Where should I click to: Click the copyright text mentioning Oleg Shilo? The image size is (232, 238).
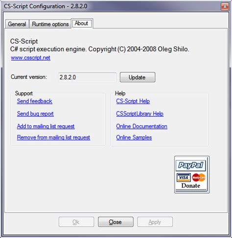[x=100, y=49]
